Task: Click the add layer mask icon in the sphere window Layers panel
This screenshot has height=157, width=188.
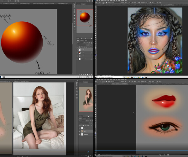Action: [83, 75]
